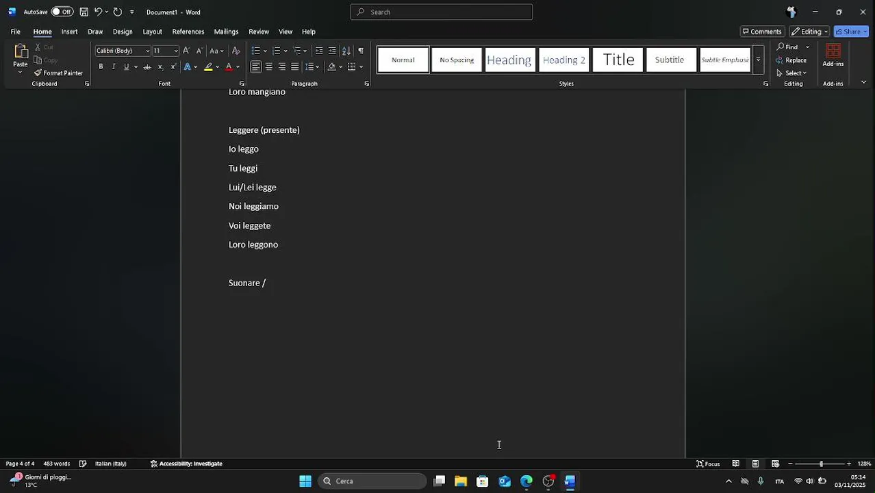Screen dimensions: 875x493
Task: Toggle italic formatting
Action: [x=114, y=67]
